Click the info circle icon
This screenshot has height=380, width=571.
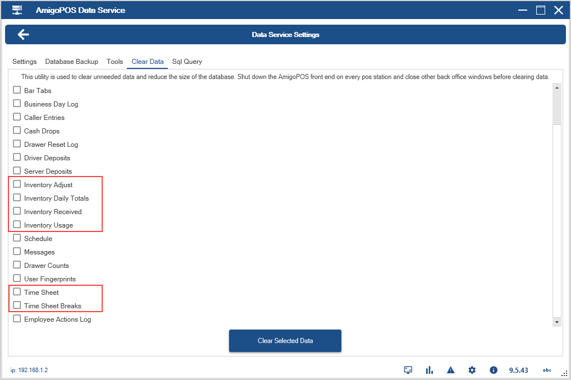coord(494,370)
